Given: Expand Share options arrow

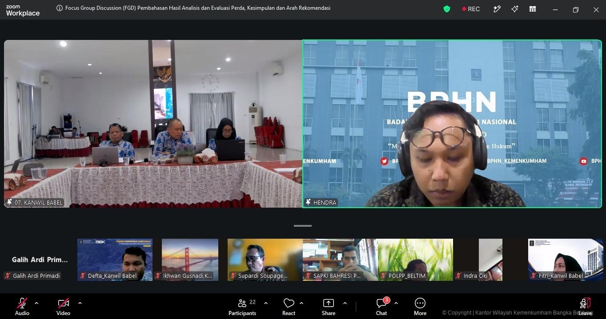Looking at the screenshot, I should 345,303.
